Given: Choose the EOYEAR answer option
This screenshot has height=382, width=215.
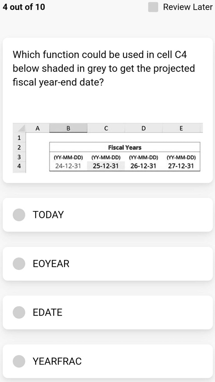Looking at the screenshot, I should [x=107, y=264].
